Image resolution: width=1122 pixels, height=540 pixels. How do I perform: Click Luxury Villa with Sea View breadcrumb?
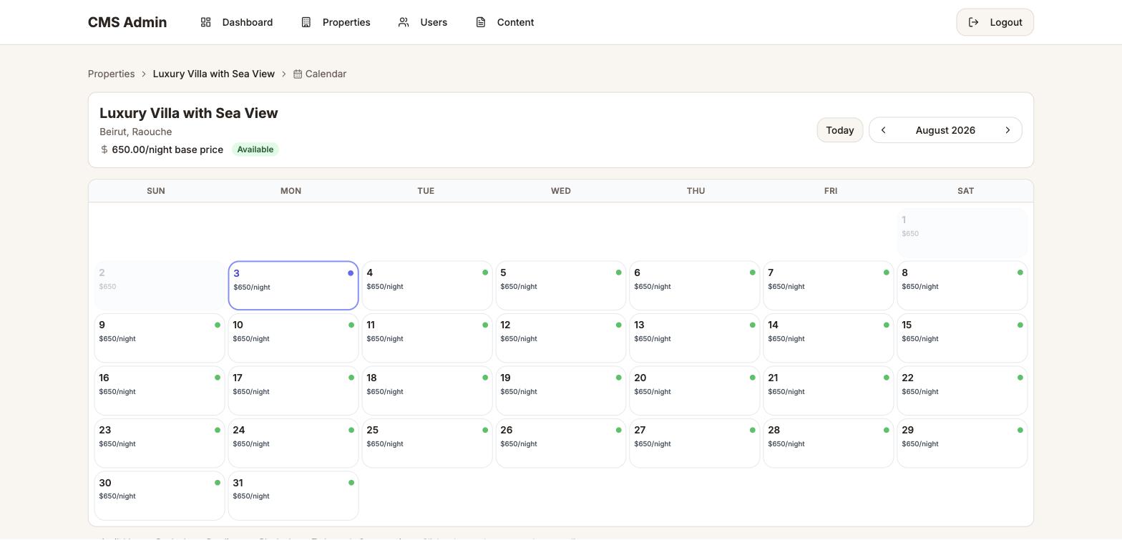tap(214, 74)
